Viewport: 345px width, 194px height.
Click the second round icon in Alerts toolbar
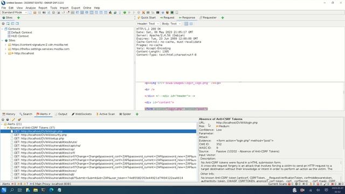[8, 120]
